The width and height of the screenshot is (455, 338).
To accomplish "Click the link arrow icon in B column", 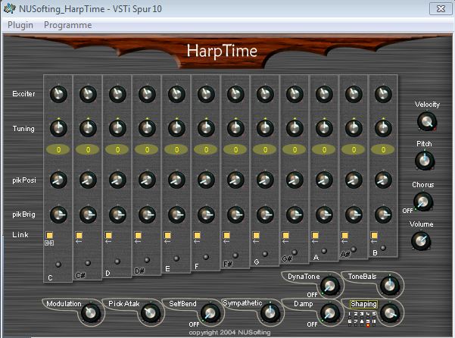I will [x=374, y=241].
